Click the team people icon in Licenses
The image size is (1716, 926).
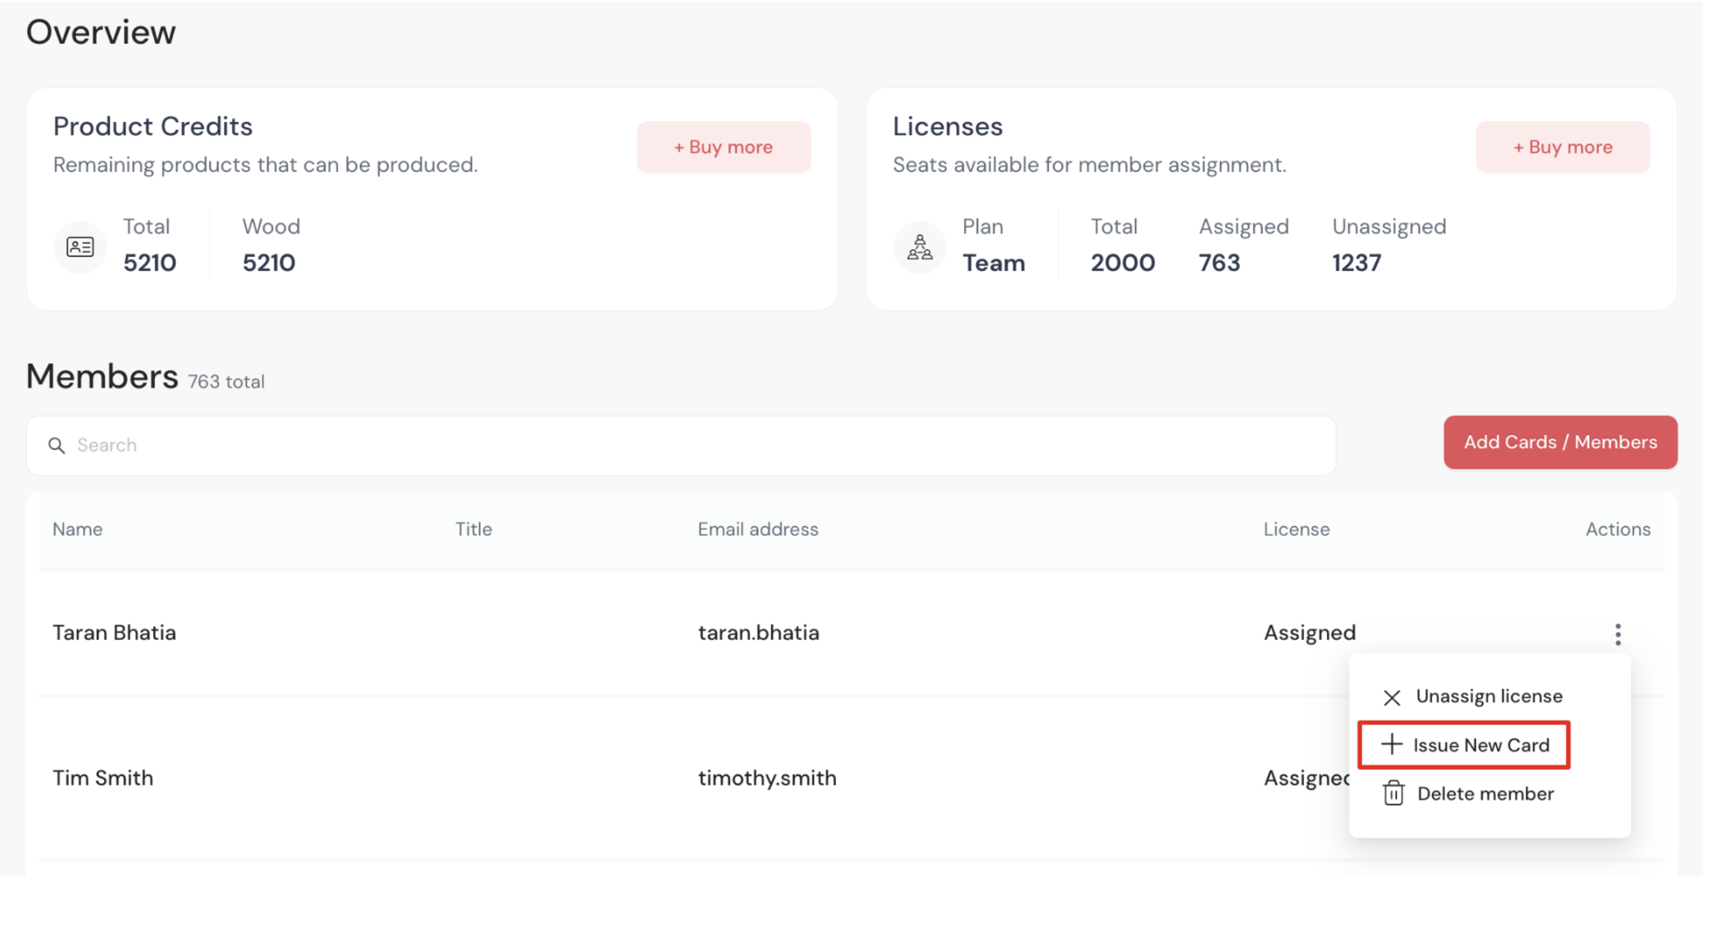tap(919, 247)
